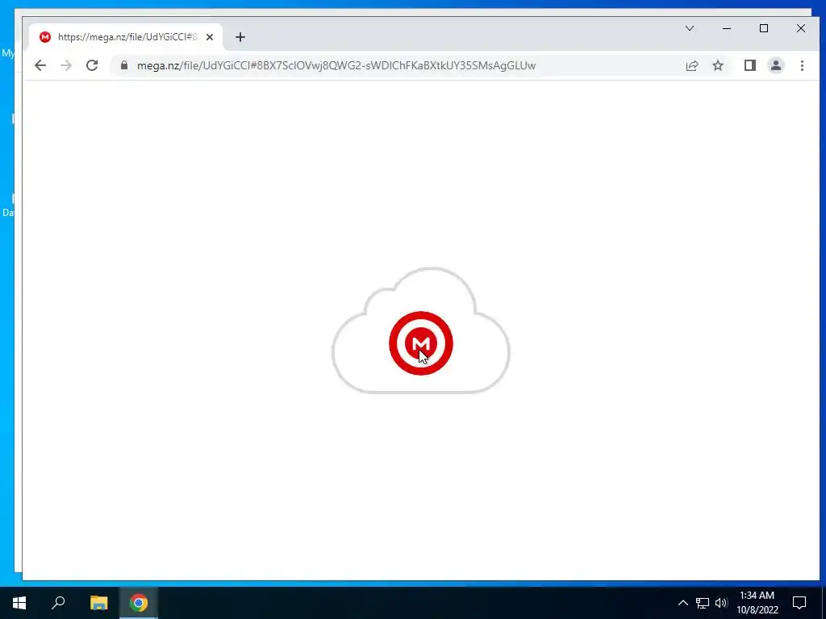Reload the mega.nz page
Image resolution: width=826 pixels, height=619 pixels.
pyautogui.click(x=92, y=65)
